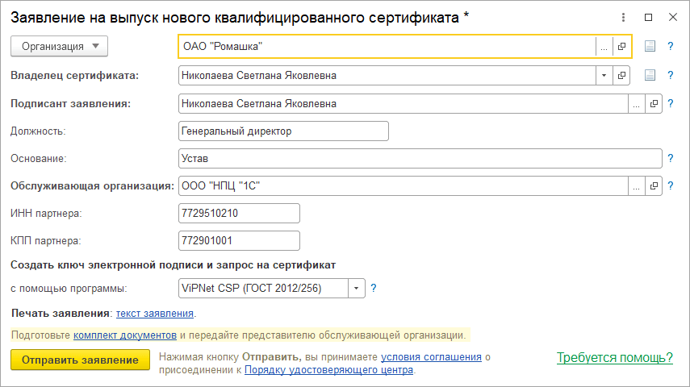Expand the cryptography program dropdown

click(357, 288)
